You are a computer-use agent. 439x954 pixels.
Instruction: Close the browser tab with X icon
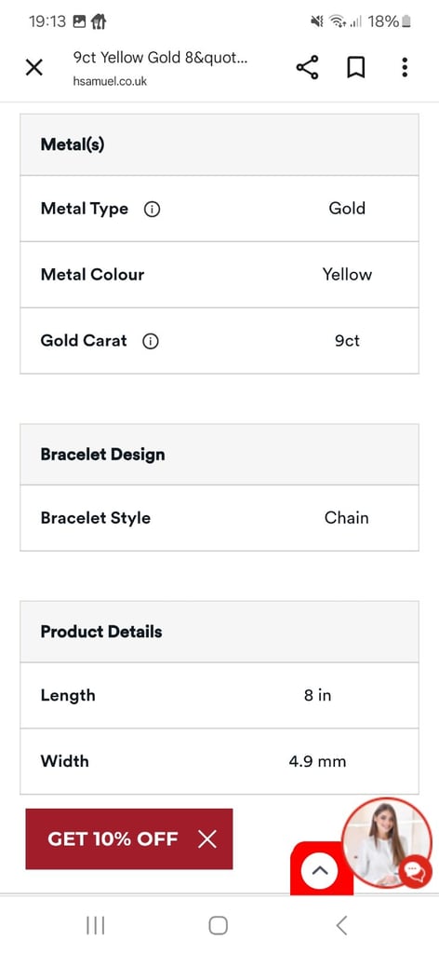[34, 67]
